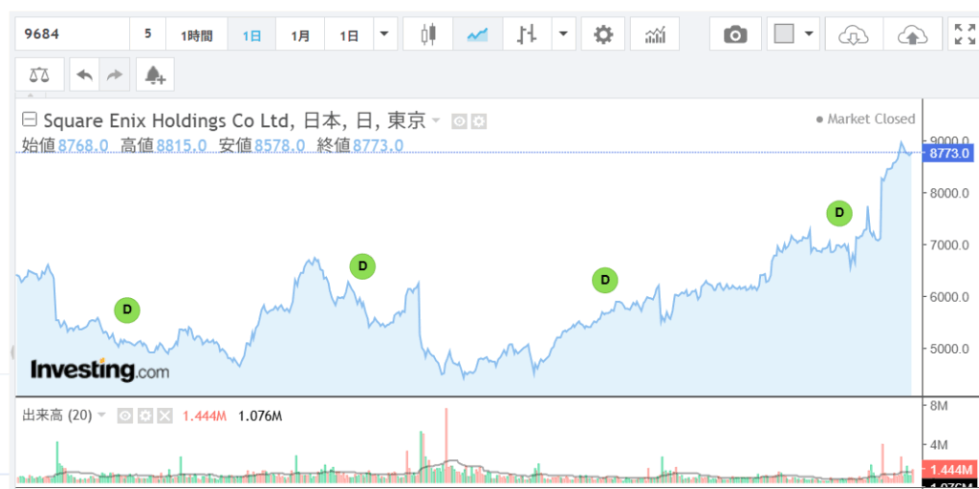The width and height of the screenshot is (979, 489).
Task: Open the chart style dropdown arrow
Action: 564,34
